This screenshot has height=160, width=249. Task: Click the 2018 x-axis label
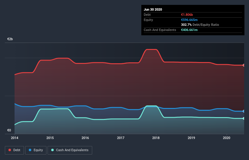click(x=156, y=138)
